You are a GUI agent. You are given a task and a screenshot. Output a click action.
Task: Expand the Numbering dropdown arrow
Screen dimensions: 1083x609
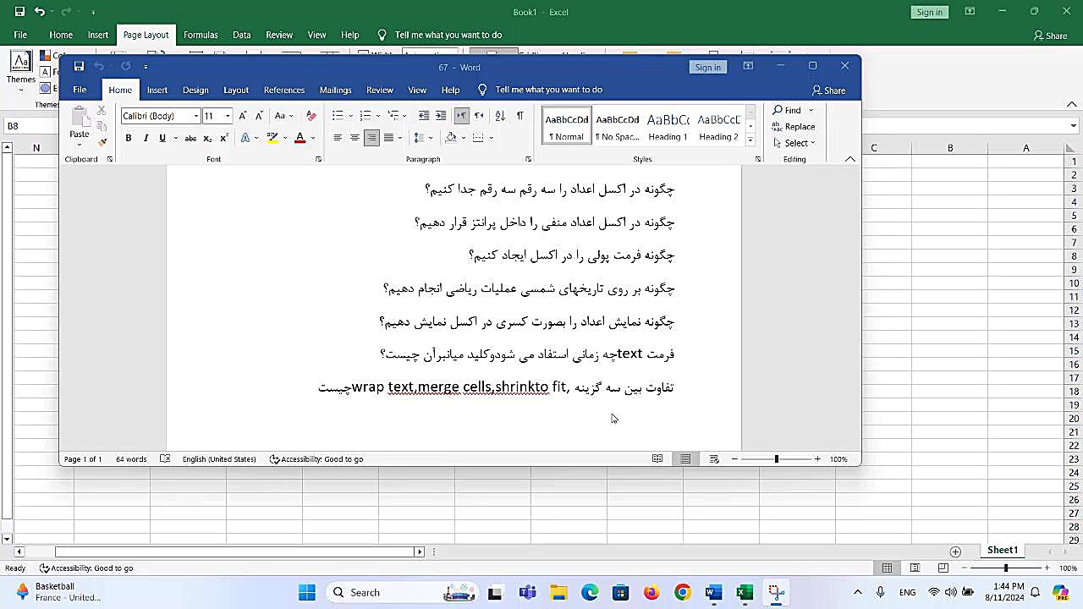click(x=377, y=116)
